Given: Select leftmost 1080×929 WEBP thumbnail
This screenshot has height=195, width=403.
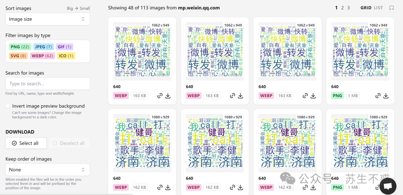Looking at the screenshot, I should coord(142,143).
